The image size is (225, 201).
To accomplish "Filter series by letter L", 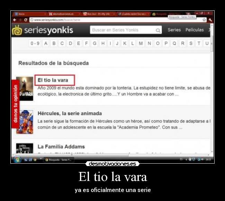I will pyautogui.click(x=133, y=43).
